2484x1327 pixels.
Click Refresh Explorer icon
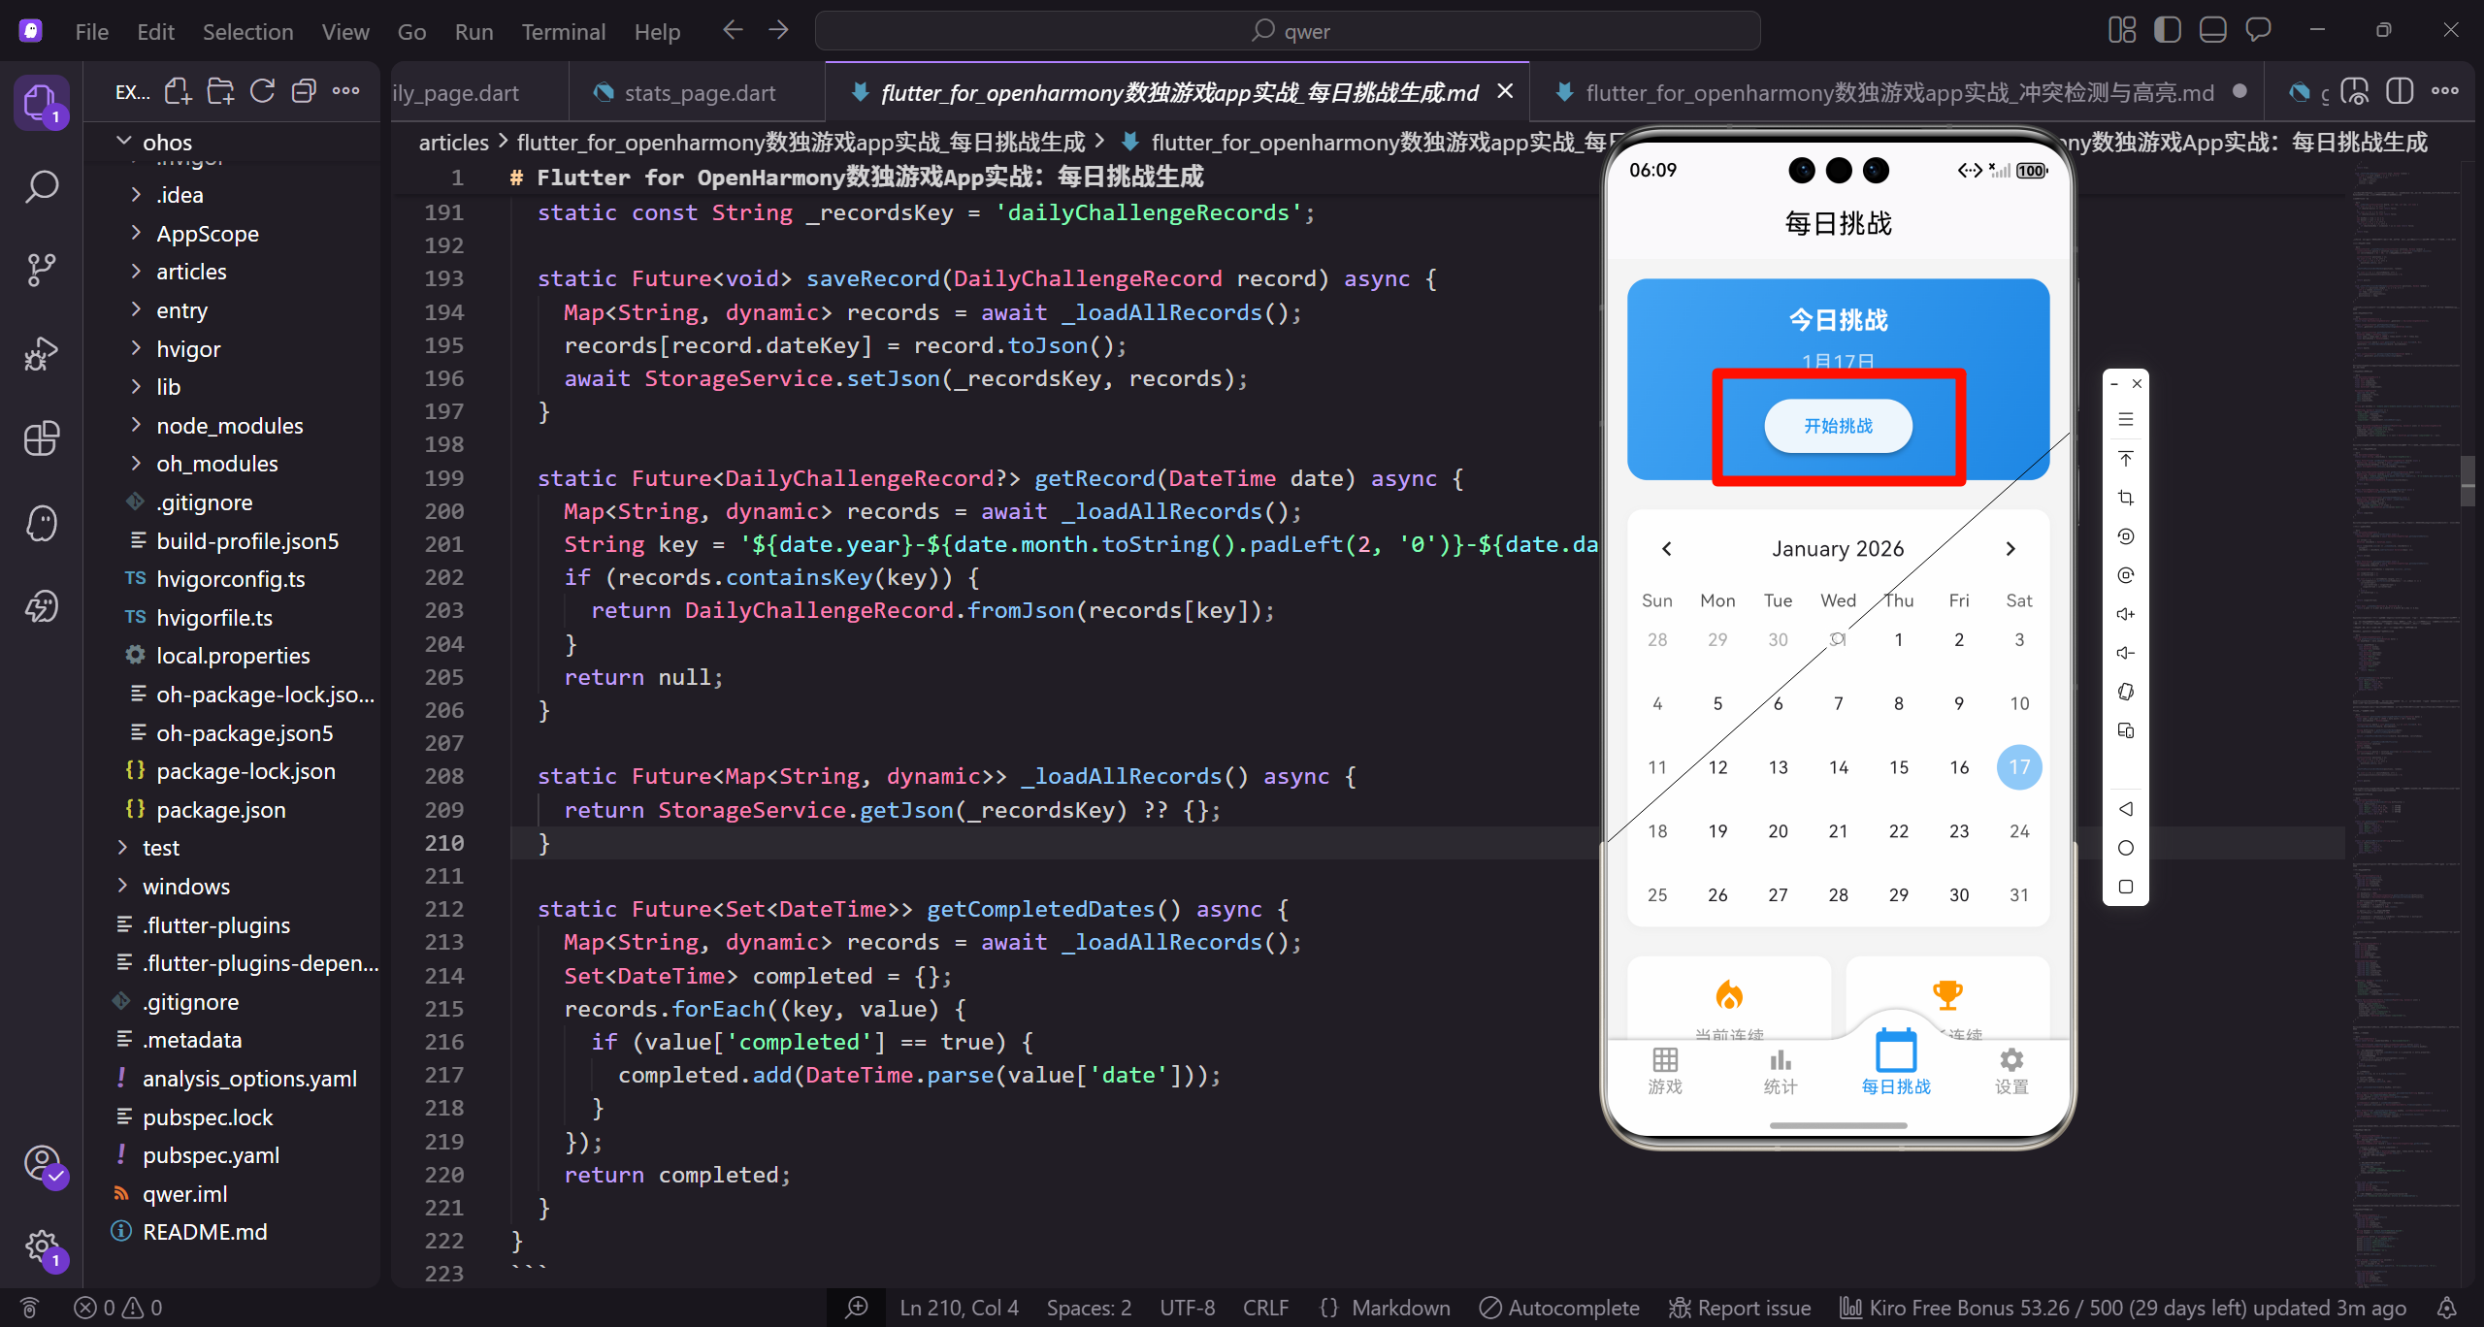262,92
